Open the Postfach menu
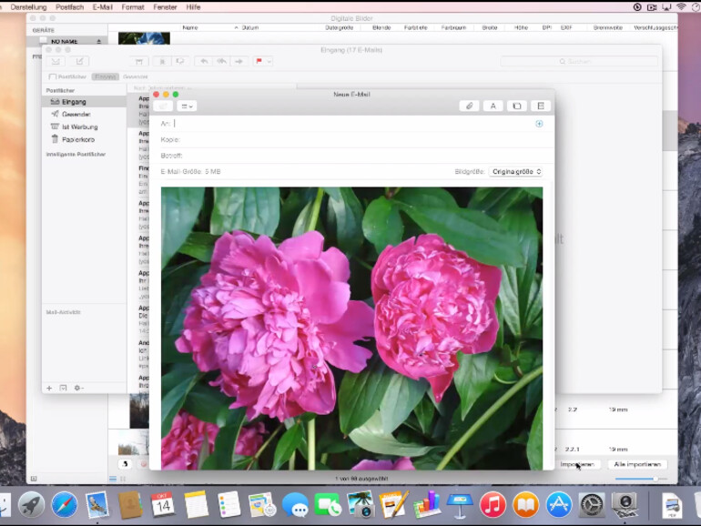Screen dimensions: 701x526 click(69, 6)
